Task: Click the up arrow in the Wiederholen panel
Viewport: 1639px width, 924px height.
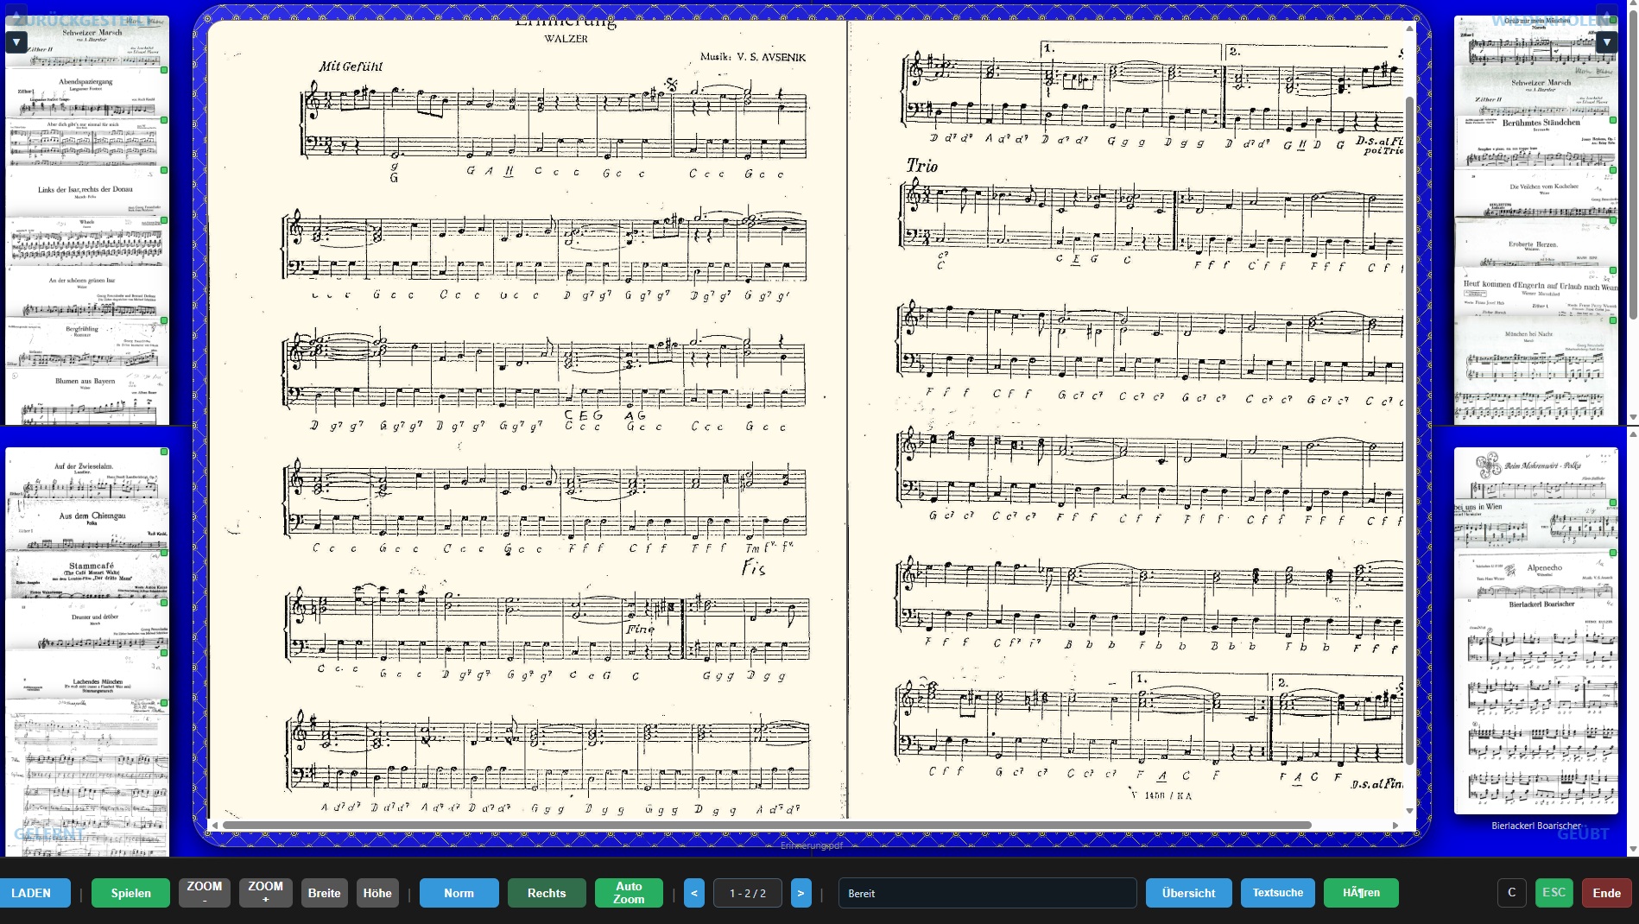Action: (x=1606, y=16)
